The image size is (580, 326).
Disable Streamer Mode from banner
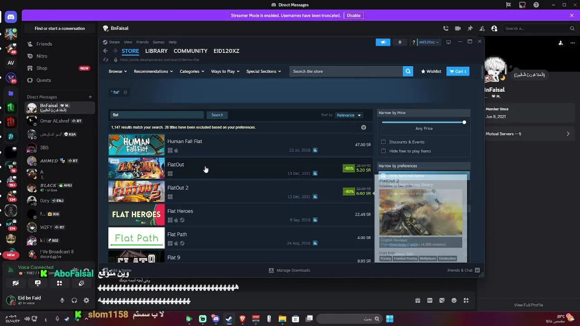(x=353, y=15)
